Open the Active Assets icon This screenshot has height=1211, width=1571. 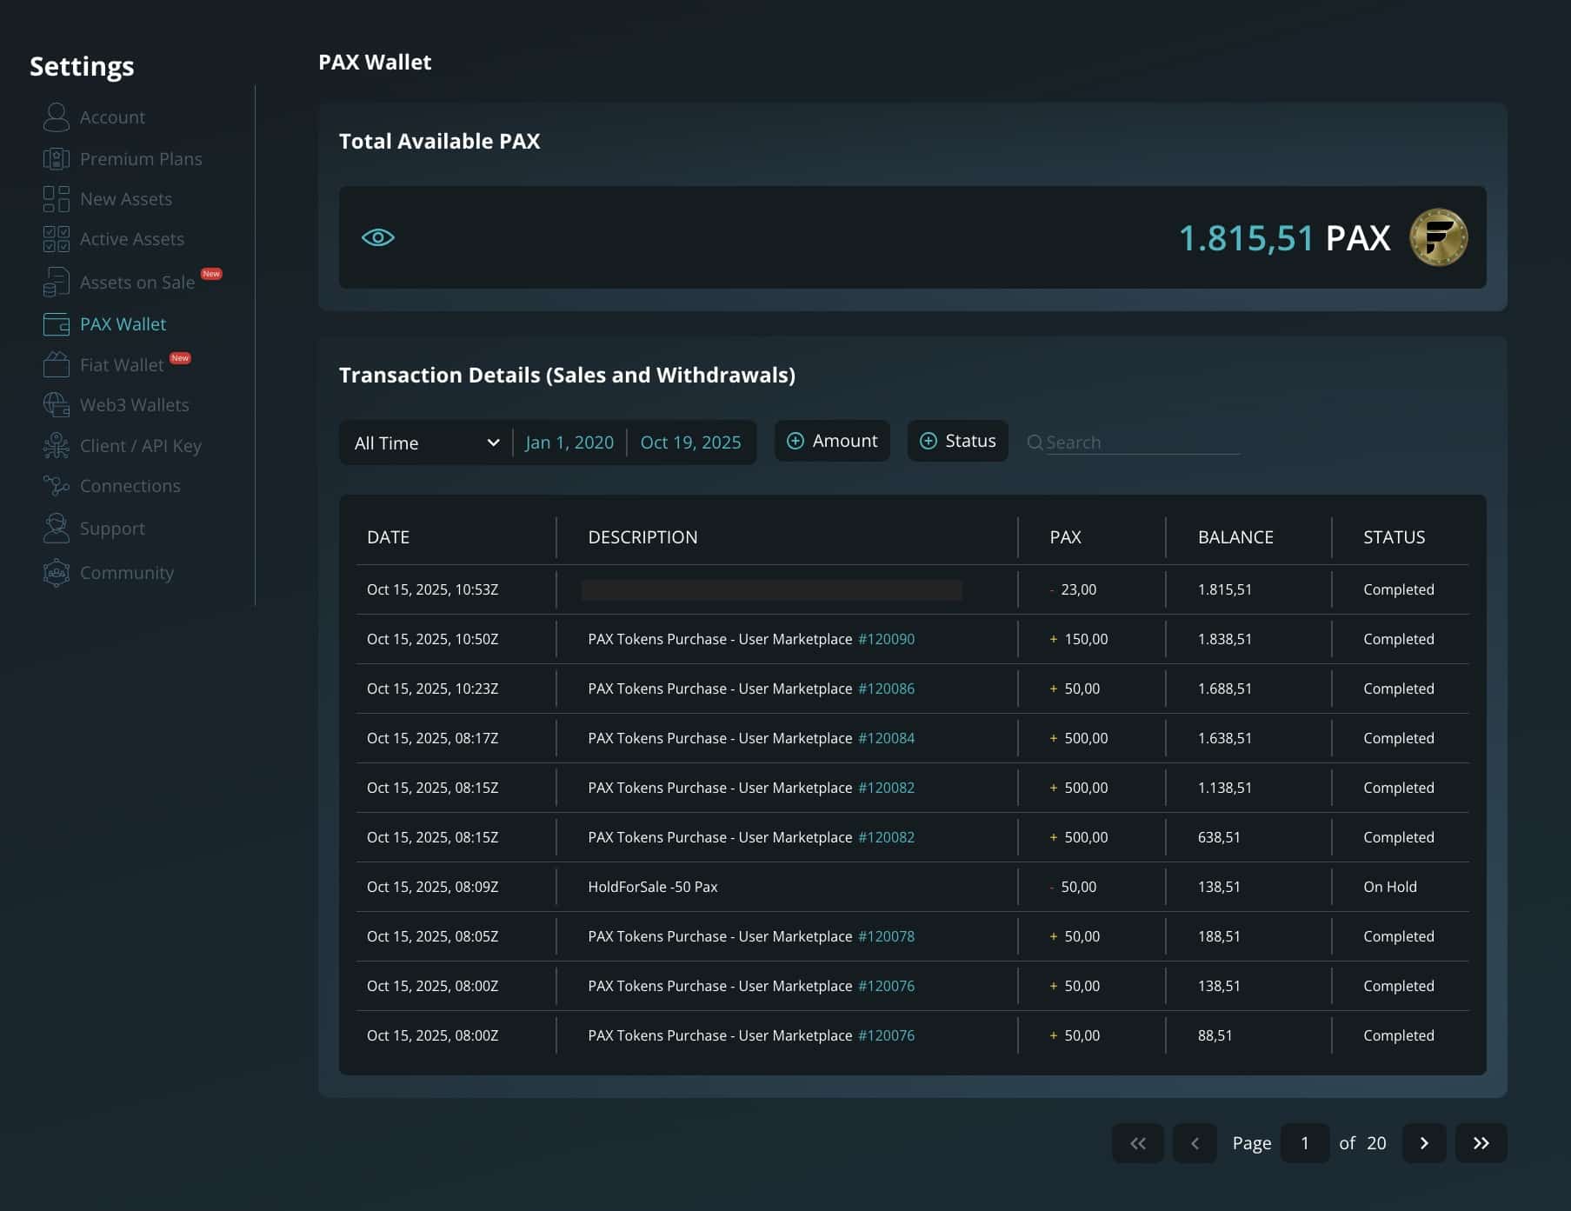coord(56,238)
